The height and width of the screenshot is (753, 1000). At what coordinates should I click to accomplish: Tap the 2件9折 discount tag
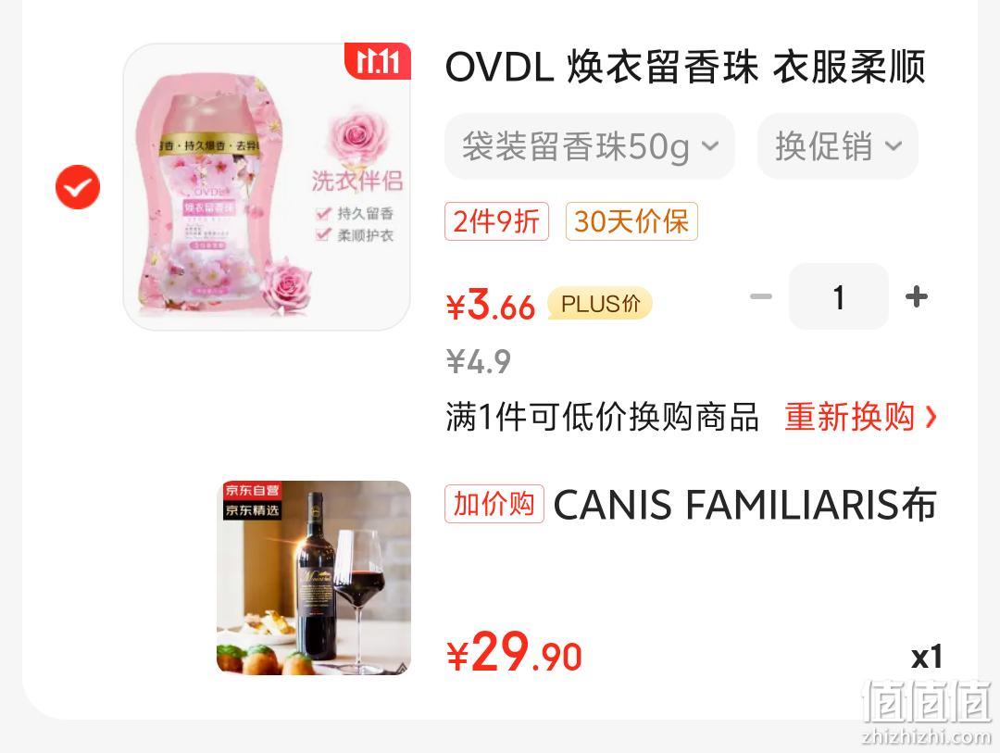click(497, 221)
